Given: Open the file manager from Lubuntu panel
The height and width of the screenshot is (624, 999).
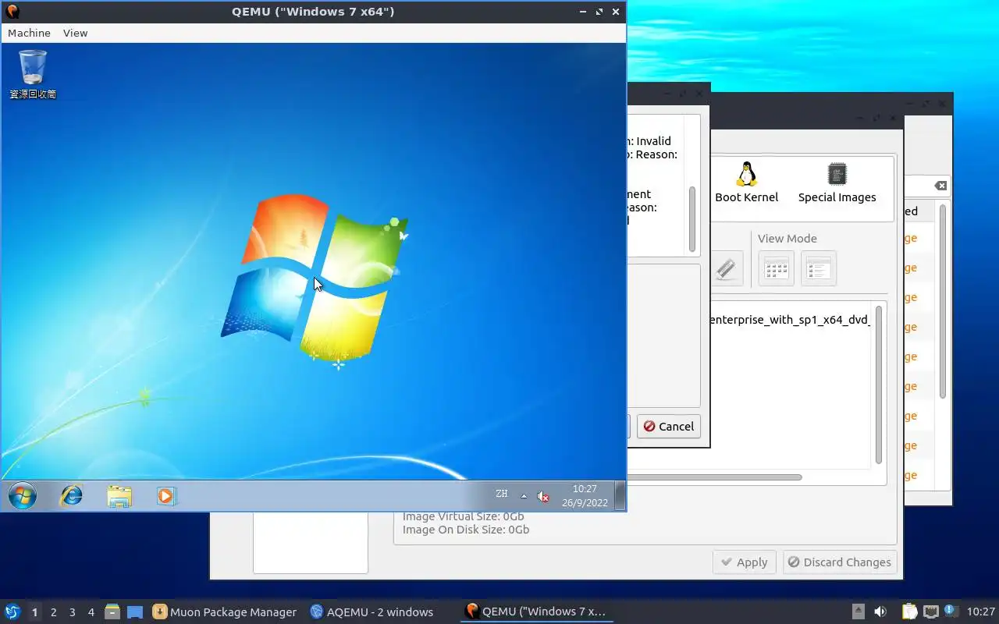Looking at the screenshot, I should [112, 612].
